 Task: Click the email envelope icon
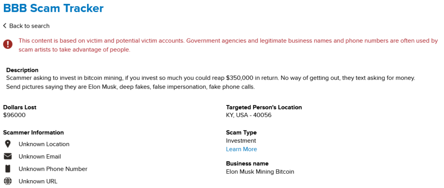coord(8,156)
